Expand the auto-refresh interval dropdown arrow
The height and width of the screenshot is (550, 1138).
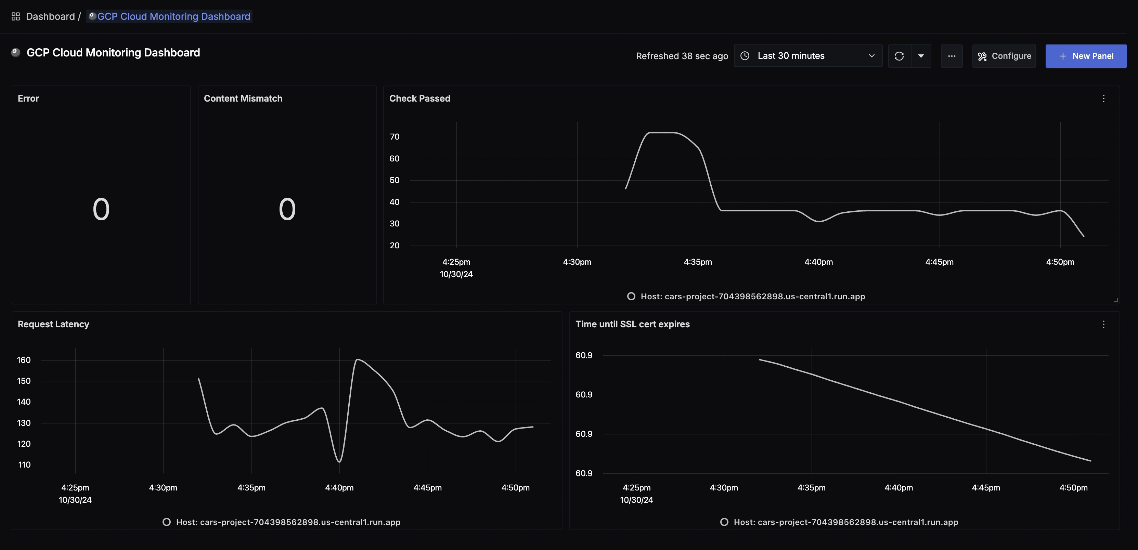[x=921, y=56]
